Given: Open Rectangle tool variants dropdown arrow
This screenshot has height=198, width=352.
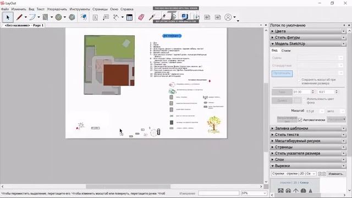Looking at the screenshot, I should coord(52,17).
